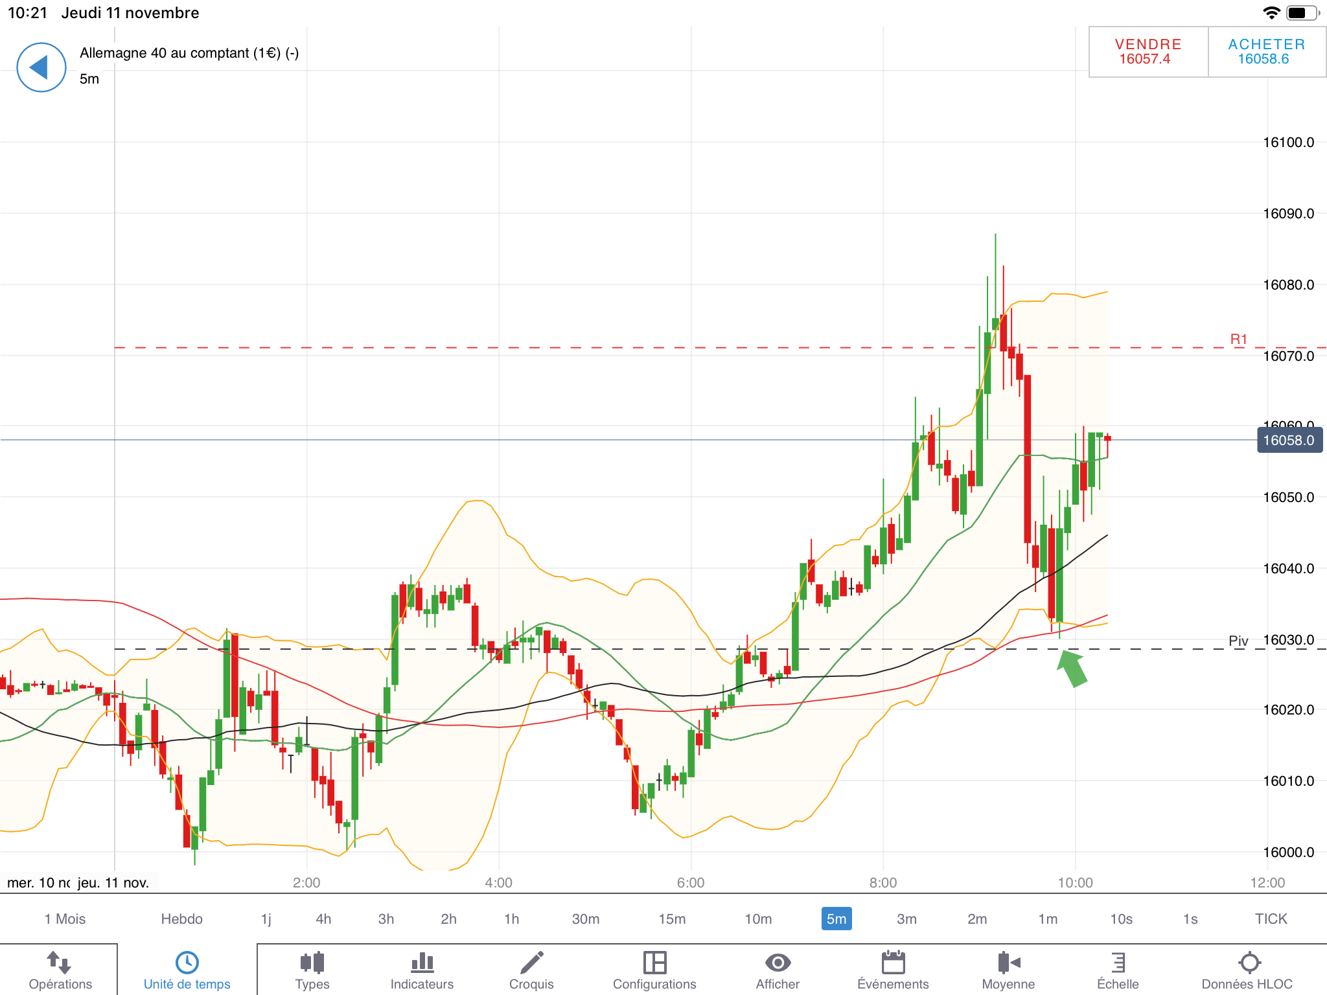
Task: Select the 1 Mois timeframe
Action: tap(65, 919)
